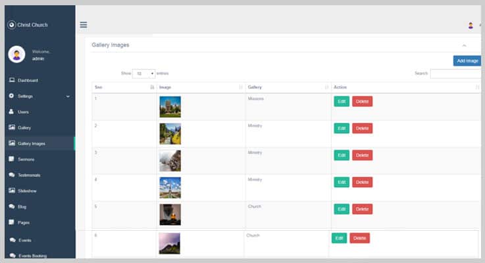
Task: Edit gallery image row 2
Action: tap(342, 128)
